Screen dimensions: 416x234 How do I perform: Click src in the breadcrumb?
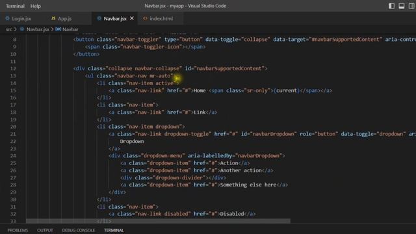(x=8, y=29)
